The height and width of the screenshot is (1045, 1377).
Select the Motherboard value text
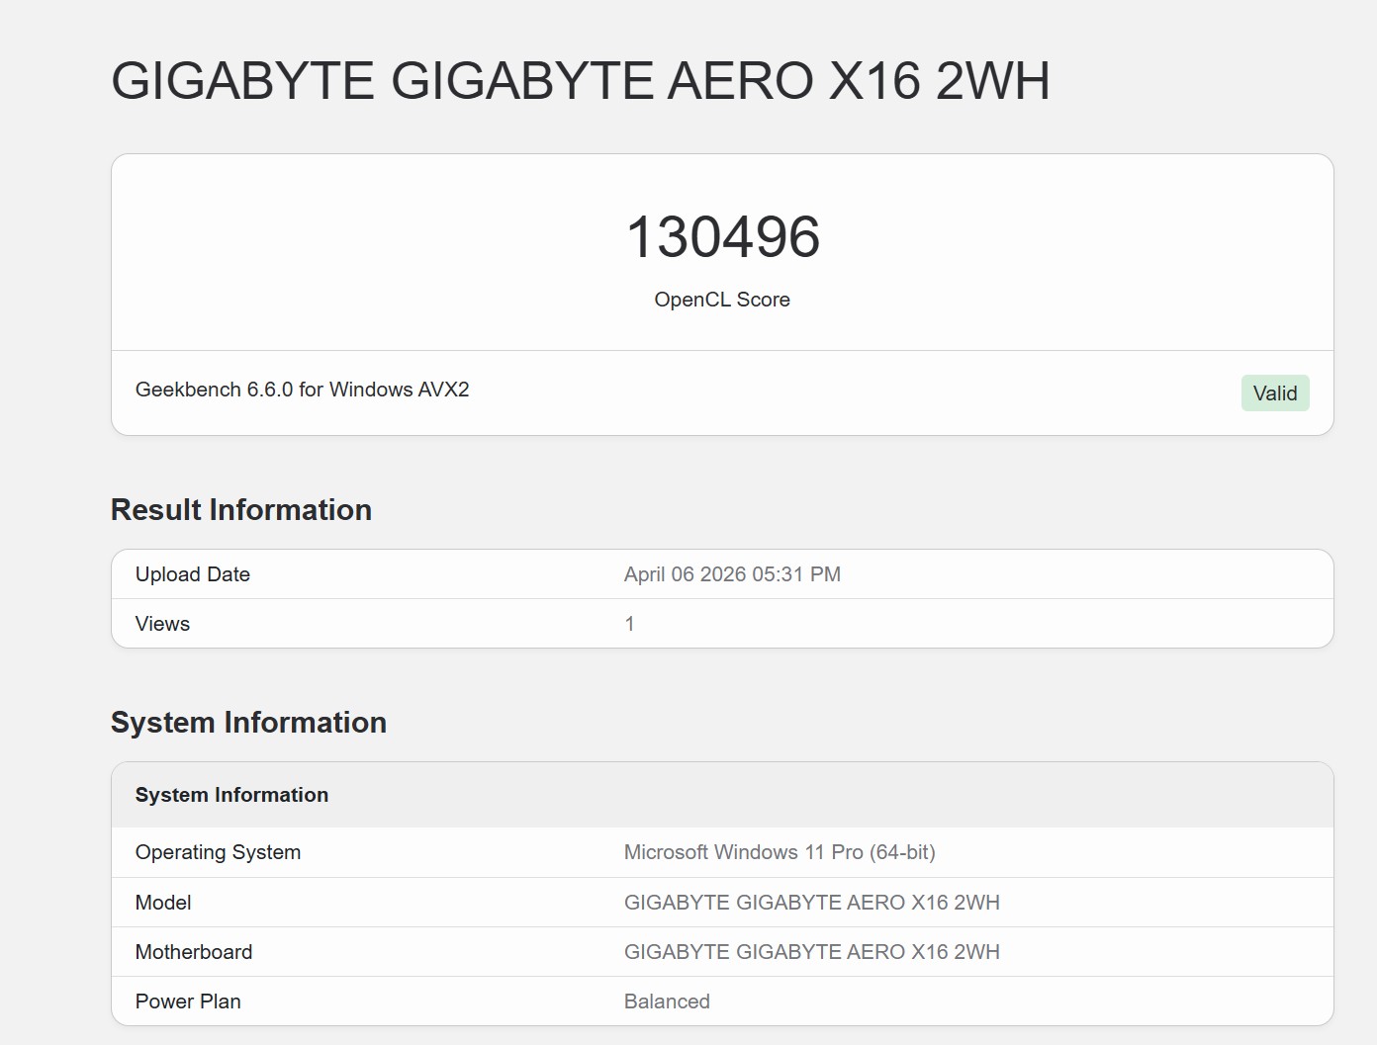pyautogui.click(x=811, y=952)
